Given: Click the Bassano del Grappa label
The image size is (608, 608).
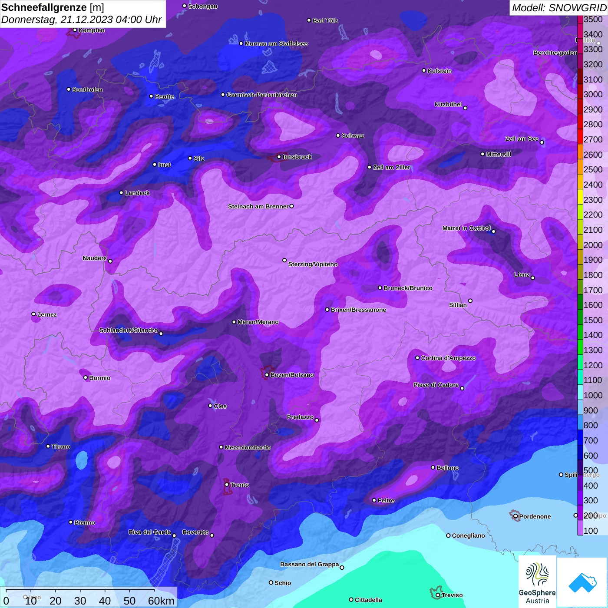Looking at the screenshot, I should point(309,564).
